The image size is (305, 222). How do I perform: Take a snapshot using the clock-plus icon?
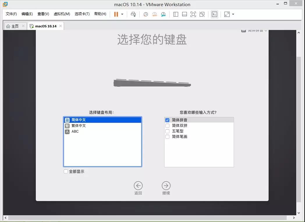coord(146,14)
